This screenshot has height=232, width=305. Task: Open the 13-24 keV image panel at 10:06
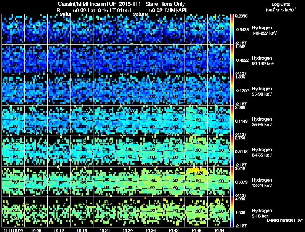pos(36,182)
